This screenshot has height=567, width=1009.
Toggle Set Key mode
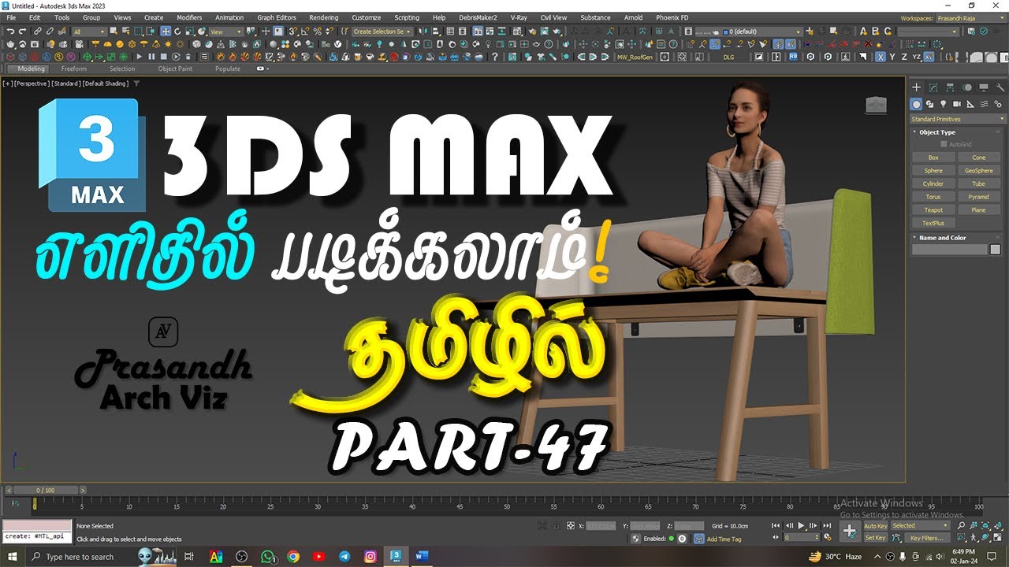tap(876, 538)
